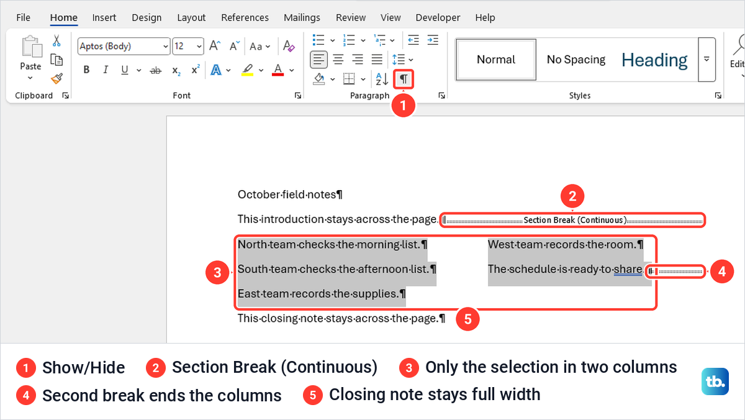Open the underline style dropdown arrow
This screenshot has height=420, width=745.
coord(138,70)
